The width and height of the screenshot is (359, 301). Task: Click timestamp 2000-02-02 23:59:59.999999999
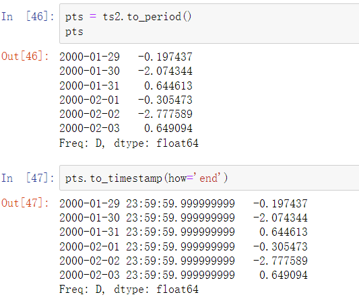pos(148,261)
